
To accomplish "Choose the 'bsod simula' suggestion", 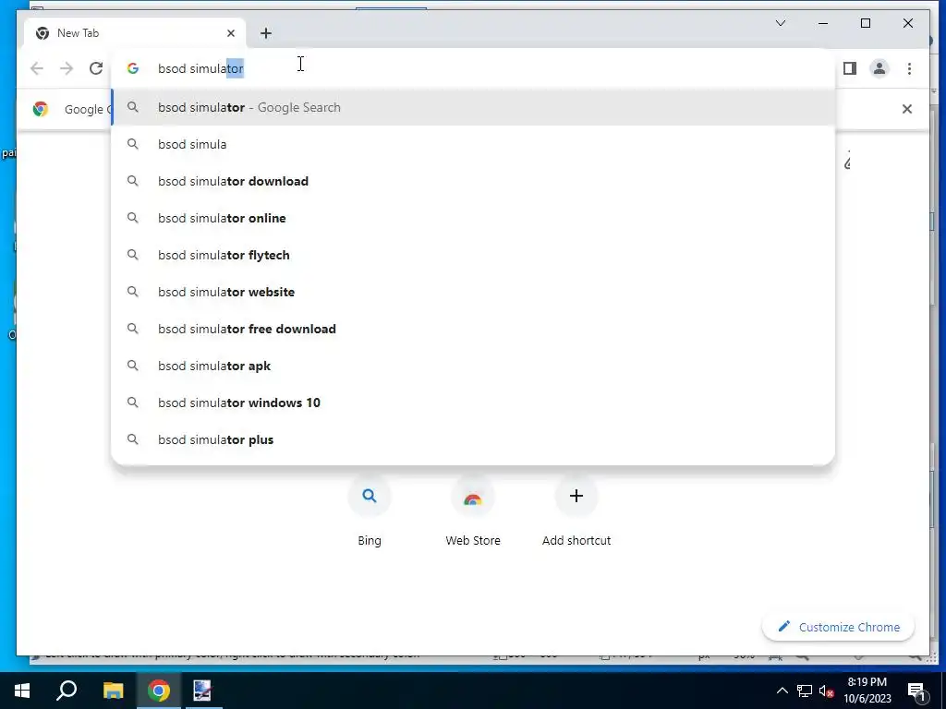I will 473,144.
